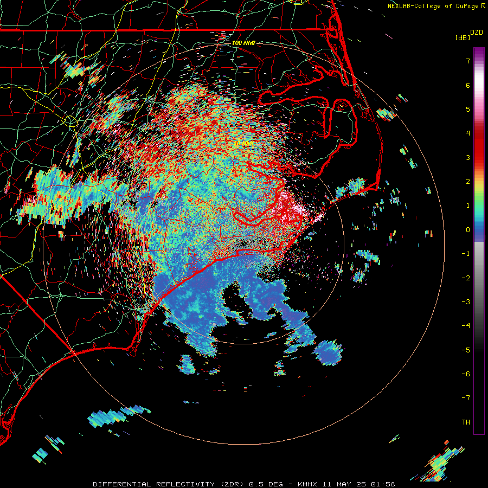488x488 pixels.
Task: Click the NEXLAB-College of DuPage label
Action: coord(433,6)
